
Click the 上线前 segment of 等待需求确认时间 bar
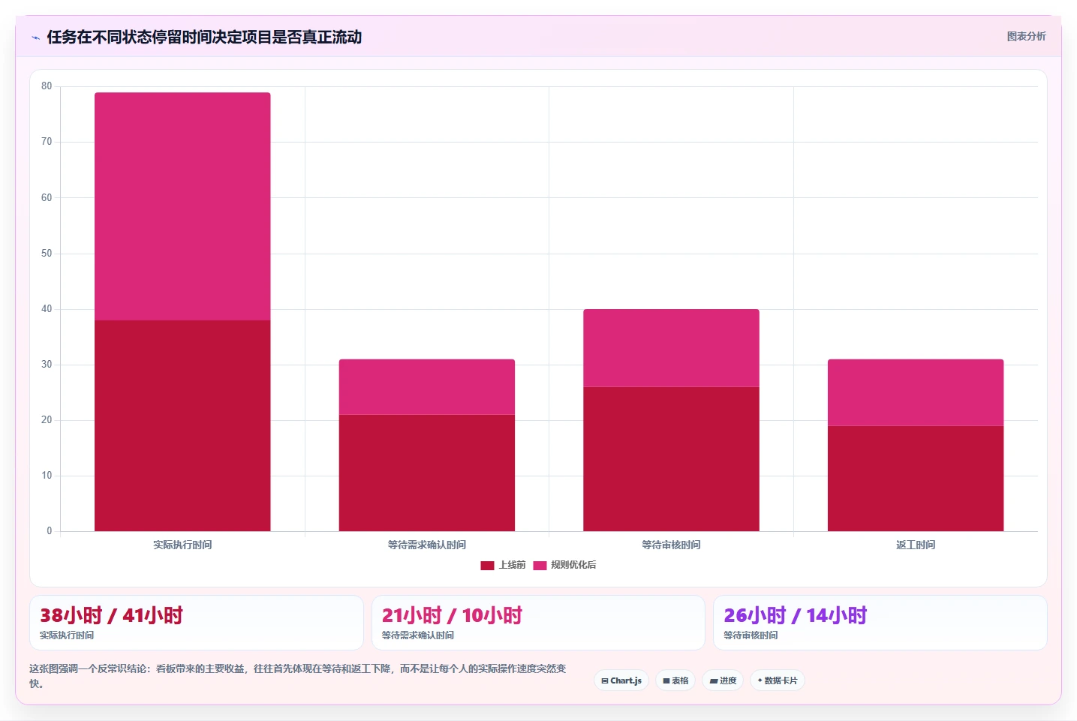tap(427, 473)
